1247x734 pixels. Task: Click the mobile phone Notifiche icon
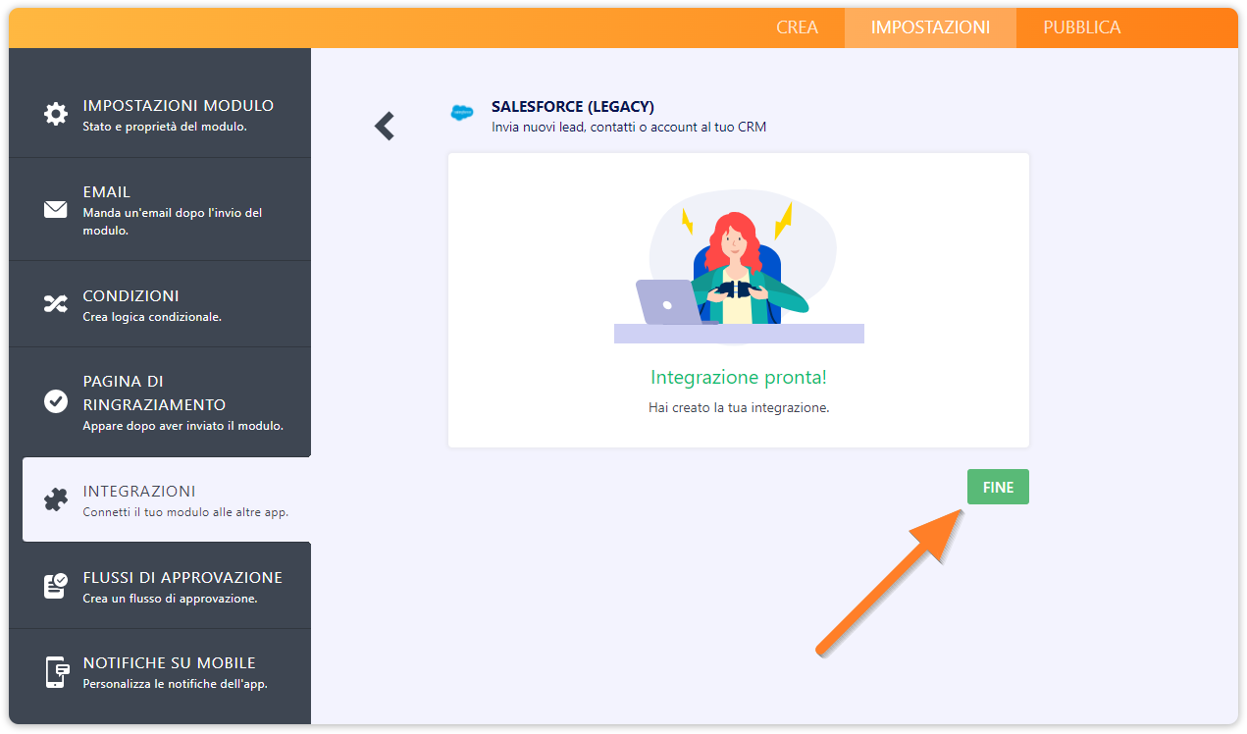click(x=56, y=672)
